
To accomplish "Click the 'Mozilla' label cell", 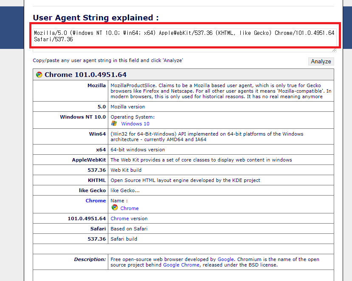I will click(70, 91).
